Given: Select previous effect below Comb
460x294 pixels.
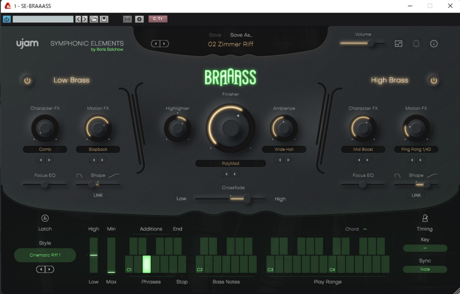Looking at the screenshot, I should pyautogui.click(x=41, y=160).
